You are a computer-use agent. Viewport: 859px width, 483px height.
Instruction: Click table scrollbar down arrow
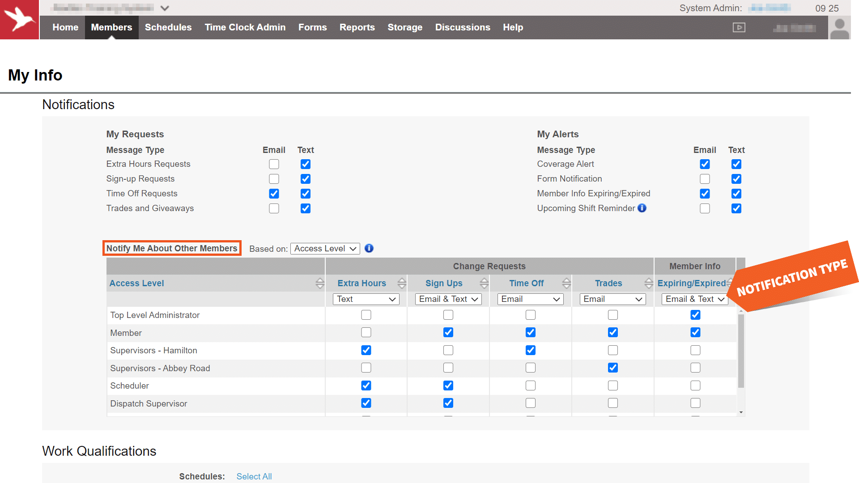pos(741,413)
